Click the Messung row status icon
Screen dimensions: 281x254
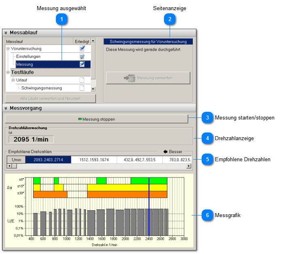(82, 64)
